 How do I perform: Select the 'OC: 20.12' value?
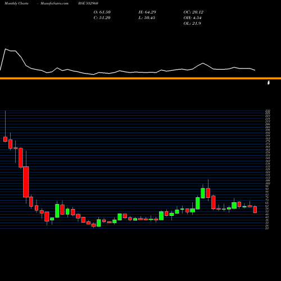coord(193,12)
